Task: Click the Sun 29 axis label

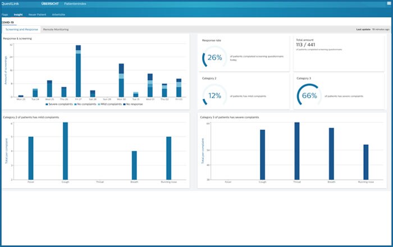Action: pos(107,99)
